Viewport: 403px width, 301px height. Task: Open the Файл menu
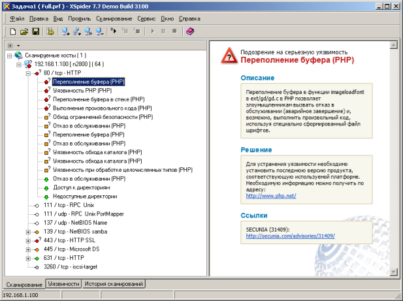17,19
